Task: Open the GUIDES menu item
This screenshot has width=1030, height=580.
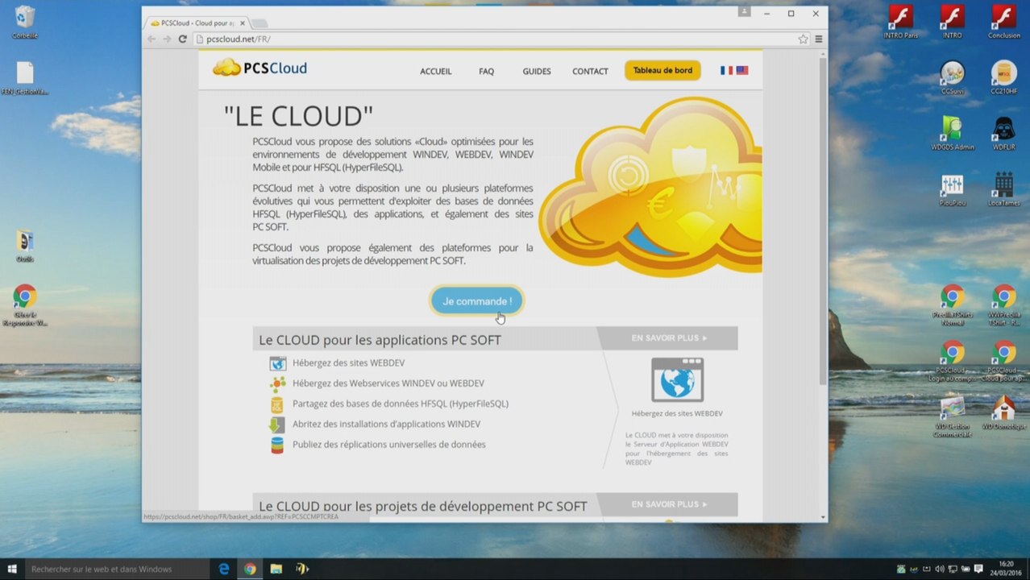Action: pos(536,72)
